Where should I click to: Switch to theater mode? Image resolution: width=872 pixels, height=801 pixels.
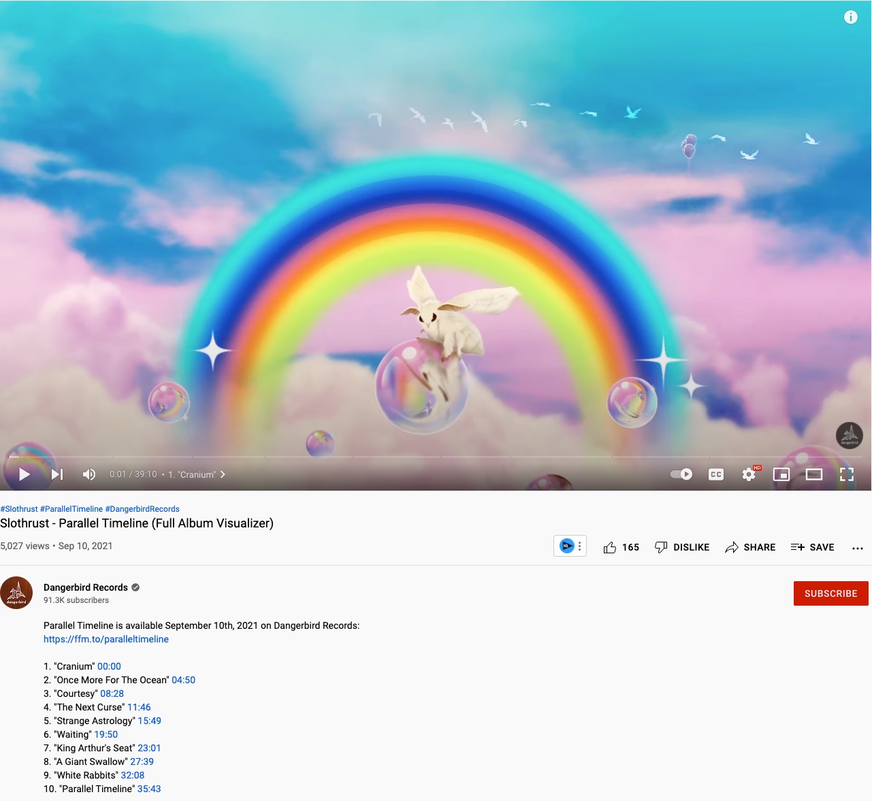click(814, 474)
